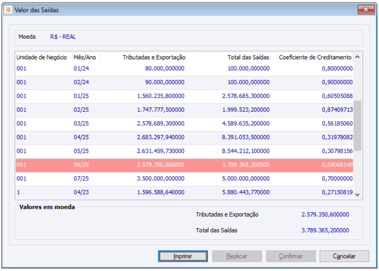Click the Confirmar button

tap(291, 256)
